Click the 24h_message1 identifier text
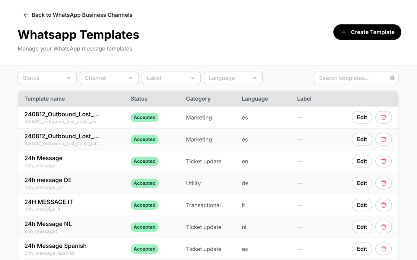Viewport: 417px width, 260px height. [41, 231]
